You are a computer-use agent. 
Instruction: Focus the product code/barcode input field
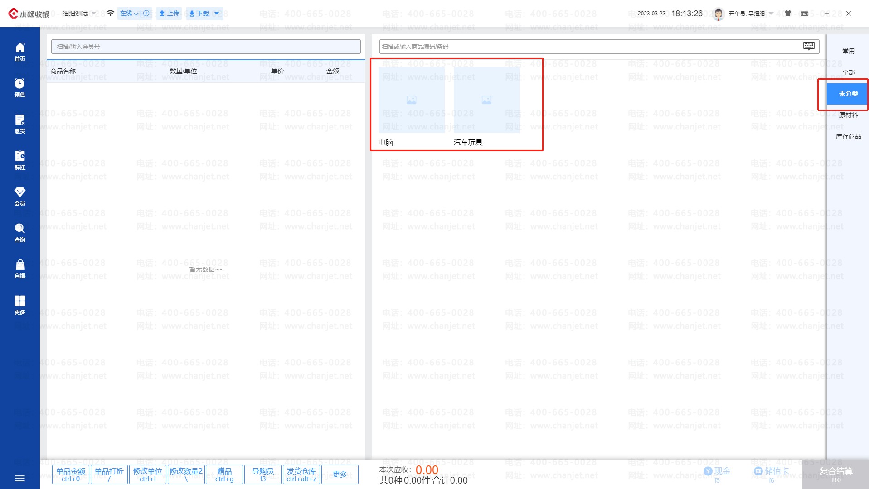coord(599,46)
